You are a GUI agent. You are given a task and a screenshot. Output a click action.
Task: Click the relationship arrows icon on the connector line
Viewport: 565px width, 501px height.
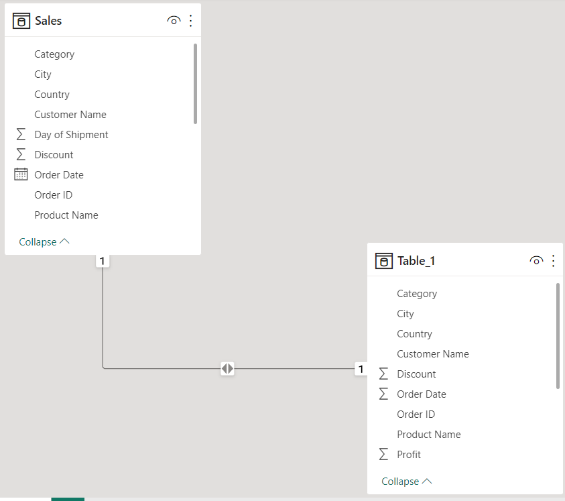pos(227,368)
